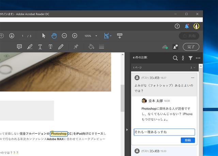Maximize the Acrobat Reader window
Screen dimensions: 218x156
pos(186,14)
